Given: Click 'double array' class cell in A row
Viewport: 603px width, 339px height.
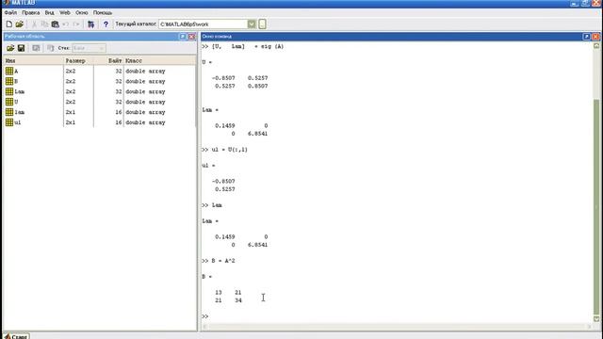Looking at the screenshot, I should click(x=145, y=72).
